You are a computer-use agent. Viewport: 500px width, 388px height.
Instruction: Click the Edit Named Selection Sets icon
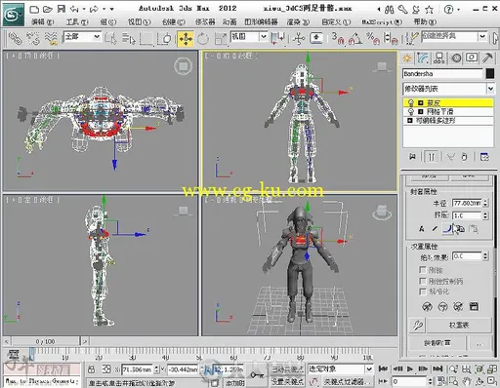(x=411, y=38)
